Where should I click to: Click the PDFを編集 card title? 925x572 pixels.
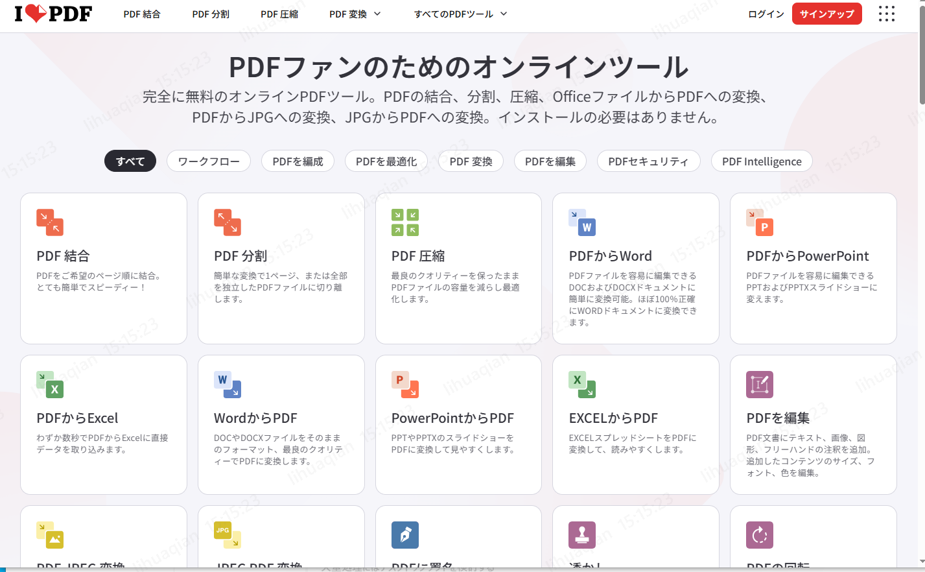[778, 418]
